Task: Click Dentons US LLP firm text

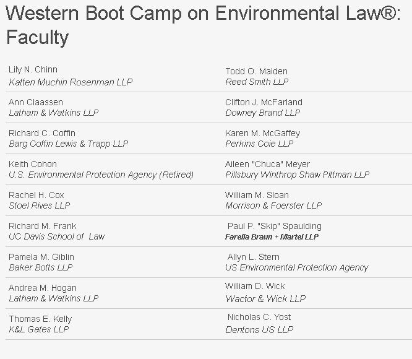Action: pos(259,329)
